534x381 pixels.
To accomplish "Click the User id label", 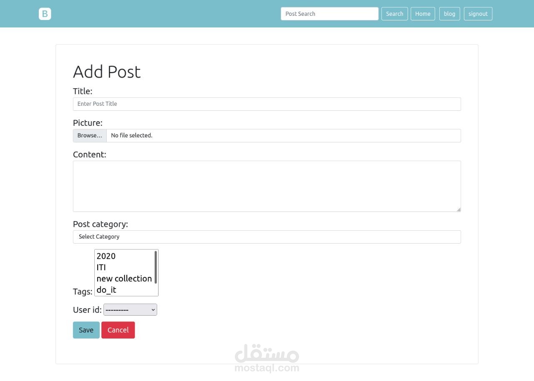I will 87,310.
